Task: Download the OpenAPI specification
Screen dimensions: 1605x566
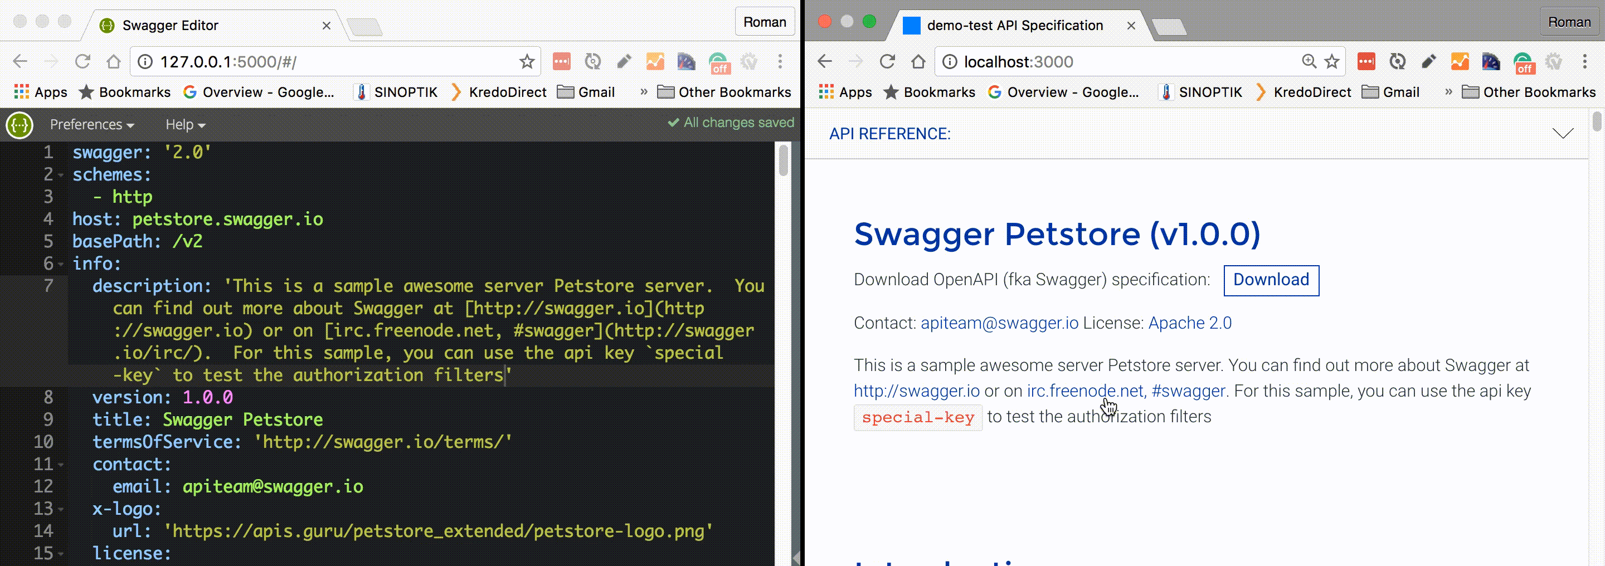Action: coord(1271,280)
